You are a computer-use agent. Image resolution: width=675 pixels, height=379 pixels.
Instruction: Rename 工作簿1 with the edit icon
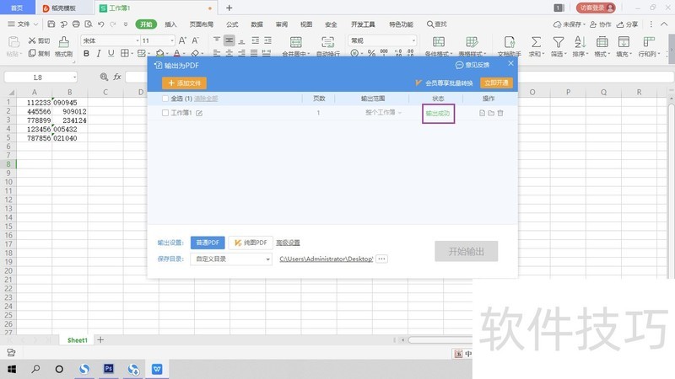click(x=199, y=113)
